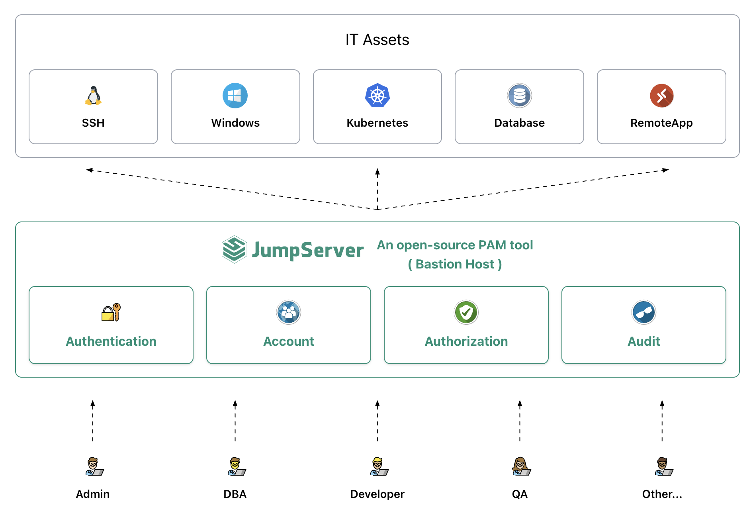Click the Authorization label text
This screenshot has height=529, width=751.
[466, 341]
